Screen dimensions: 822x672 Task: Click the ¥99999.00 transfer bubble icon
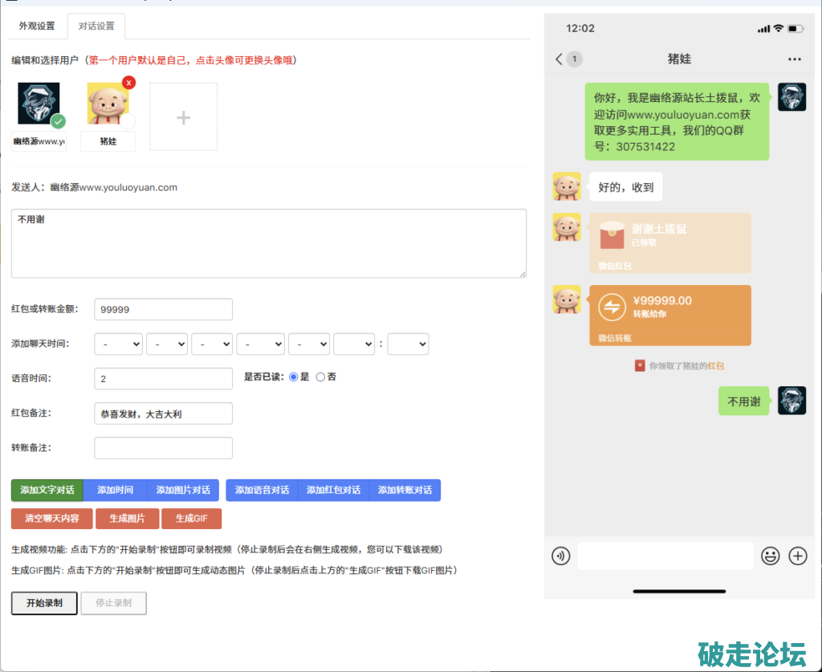tap(612, 307)
